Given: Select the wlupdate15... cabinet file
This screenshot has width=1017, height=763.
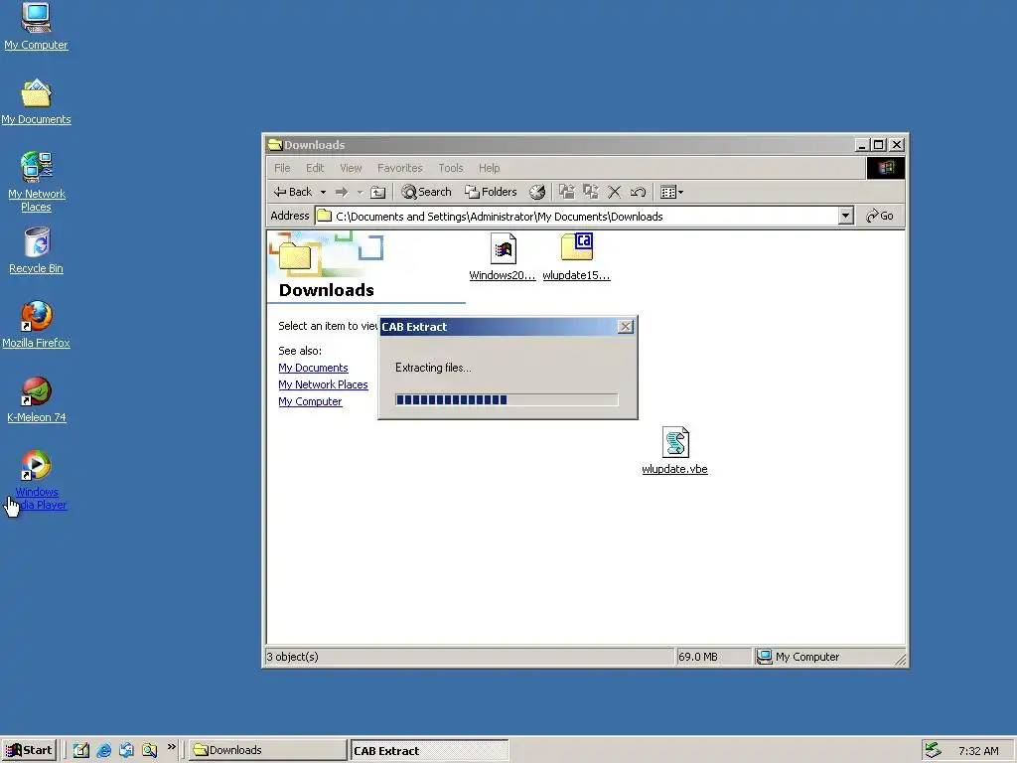Looking at the screenshot, I should tap(576, 257).
